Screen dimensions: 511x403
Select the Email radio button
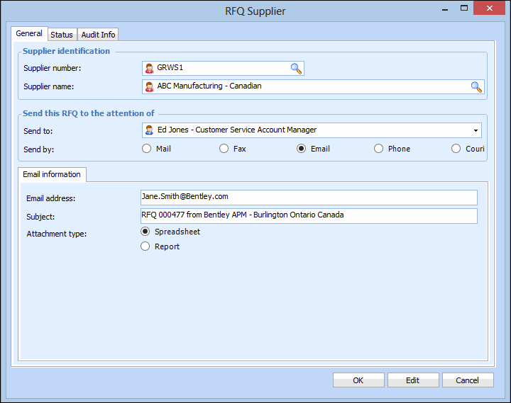[x=302, y=149]
